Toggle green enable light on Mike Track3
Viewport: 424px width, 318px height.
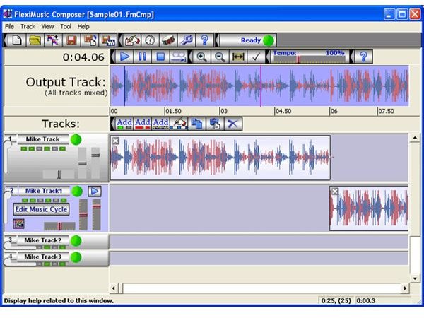coord(76,257)
